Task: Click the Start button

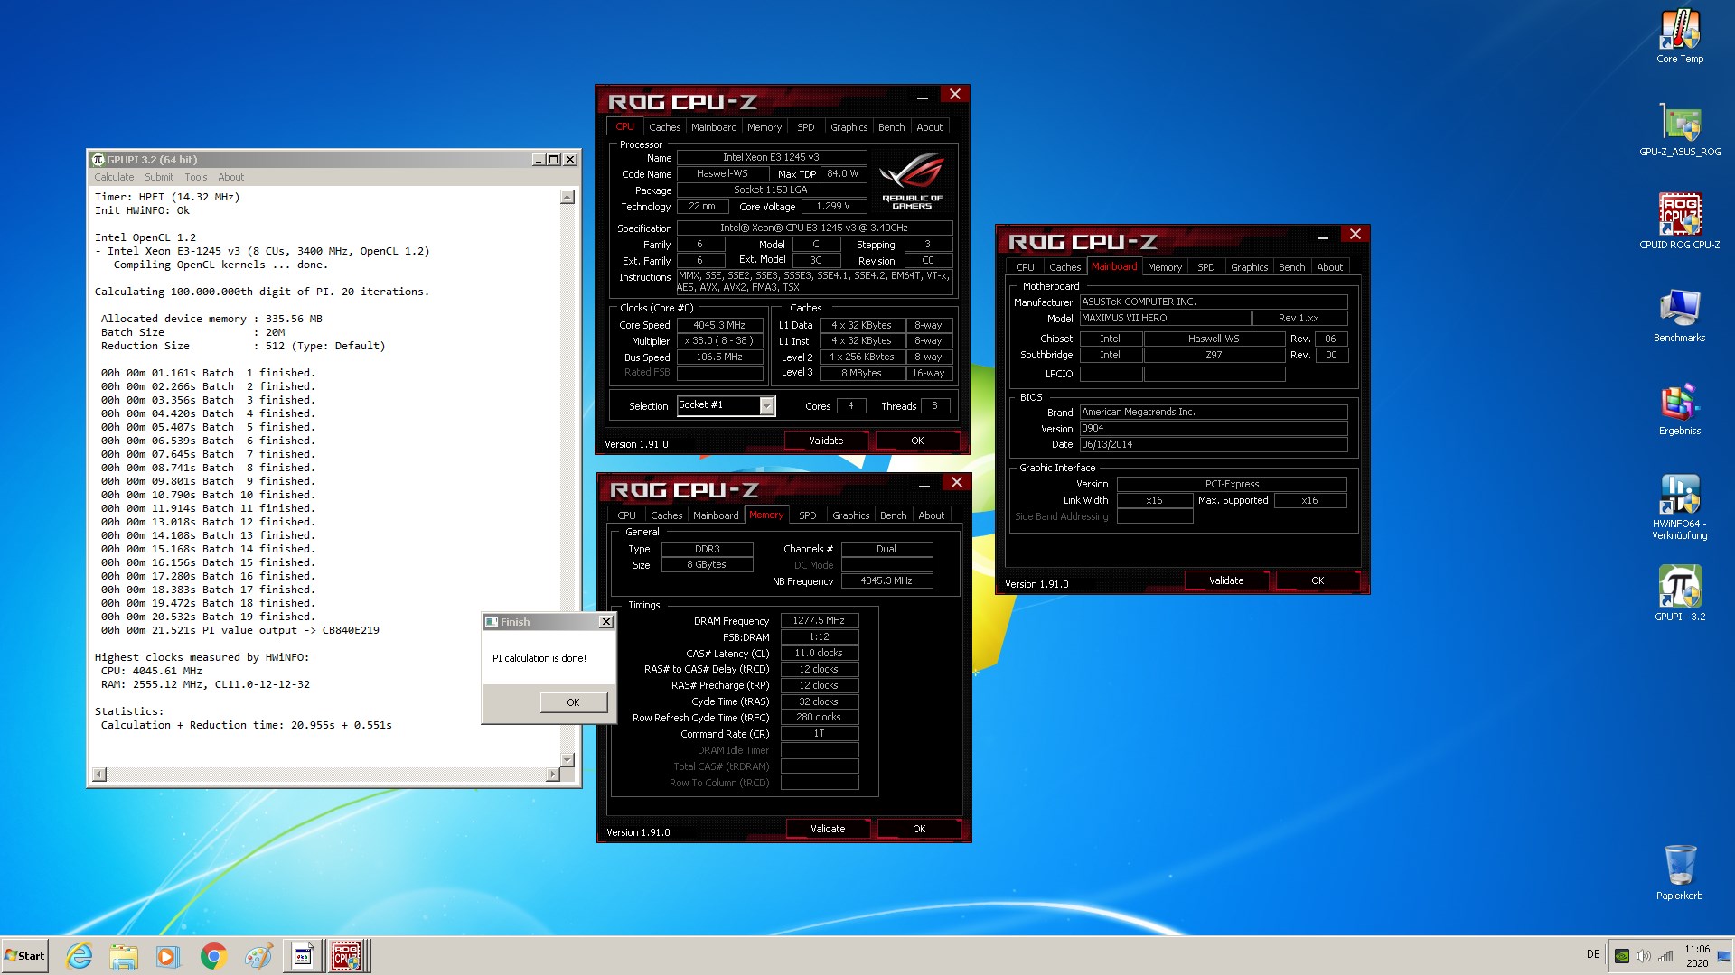Action: coord(24,956)
